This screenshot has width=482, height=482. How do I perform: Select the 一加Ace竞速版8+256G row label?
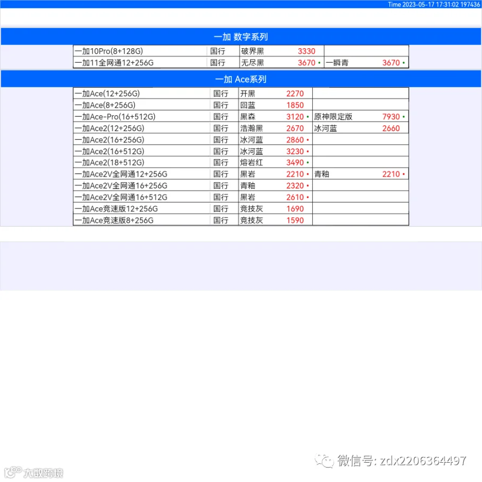tap(114, 221)
